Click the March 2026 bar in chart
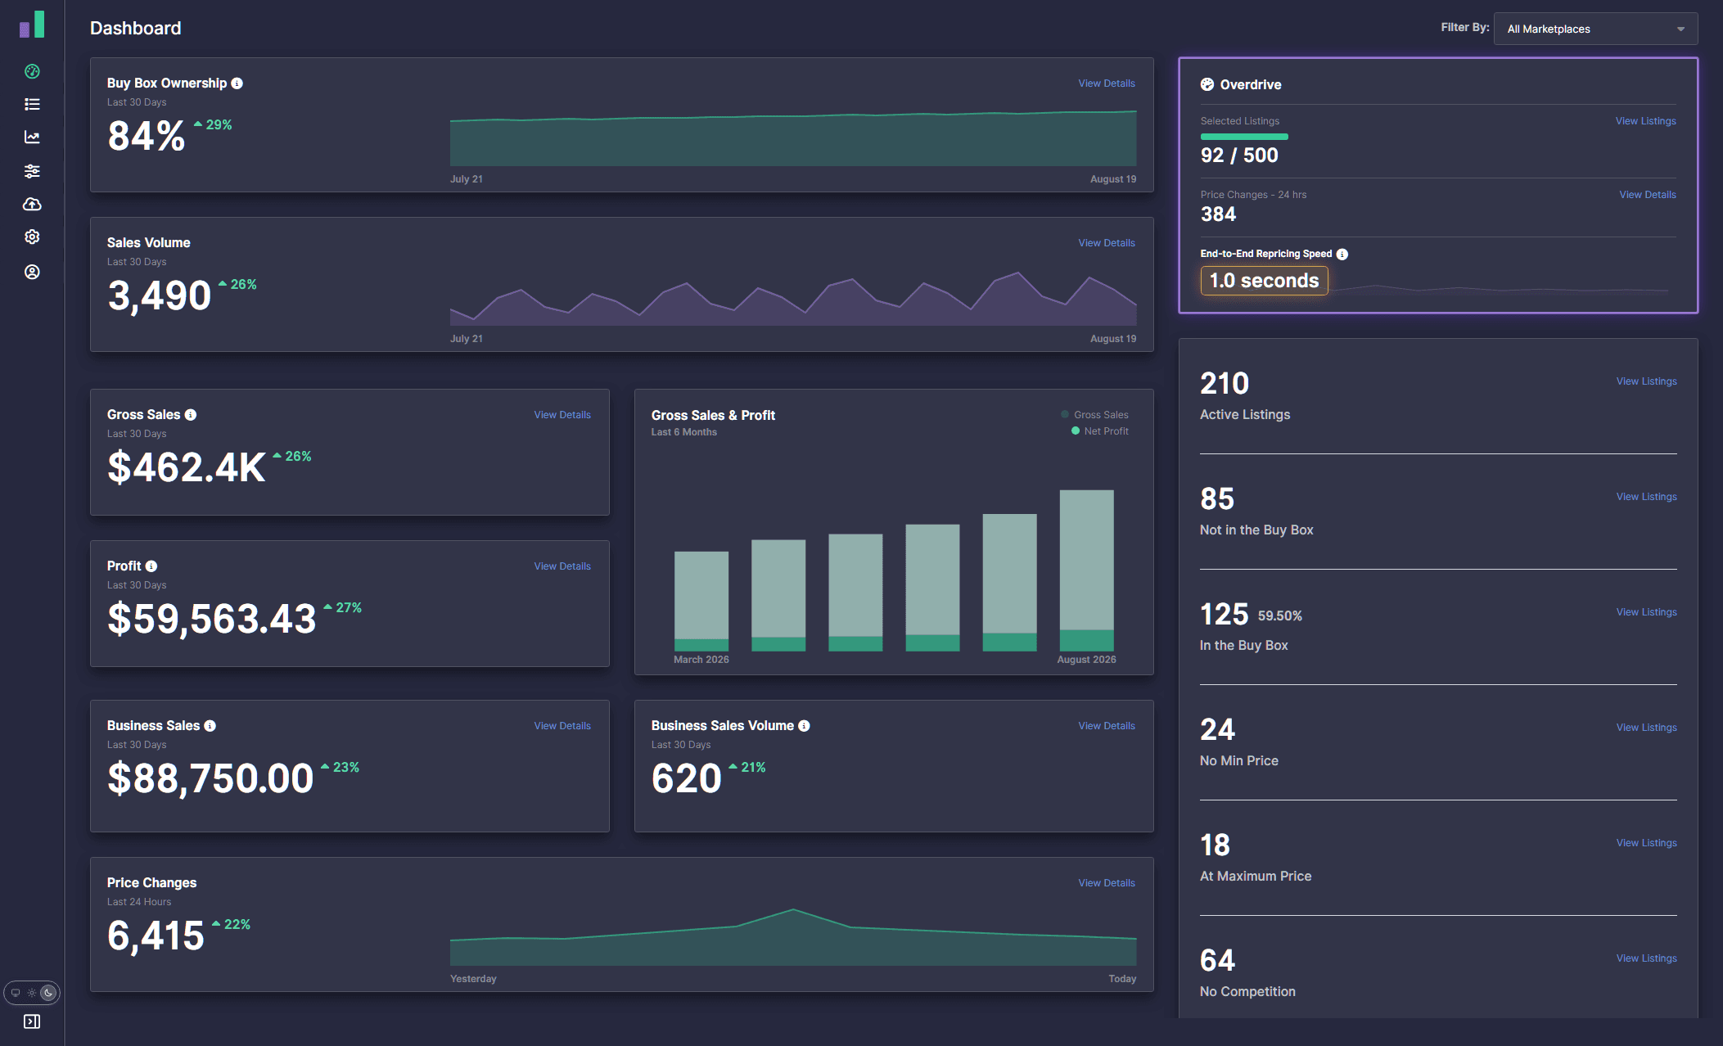 point(701,602)
